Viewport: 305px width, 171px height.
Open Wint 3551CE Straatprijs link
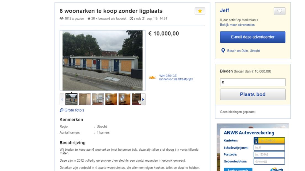176,78
